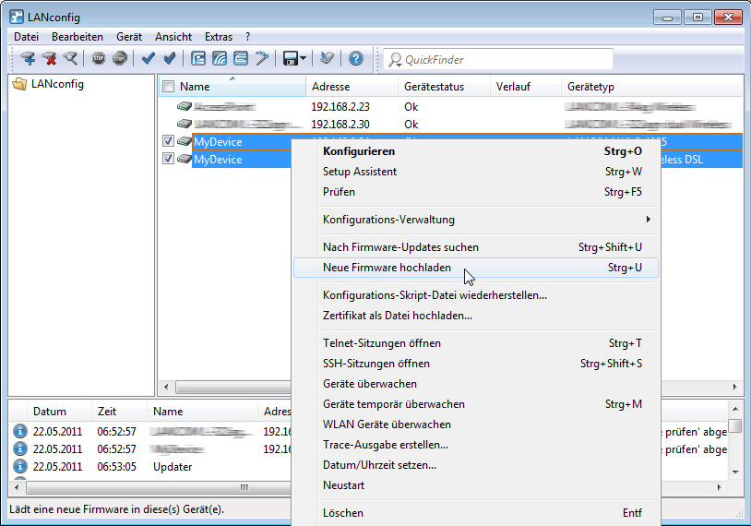
Task: Expand the Konfigurations-Verwaltung submenu
Action: click(648, 220)
